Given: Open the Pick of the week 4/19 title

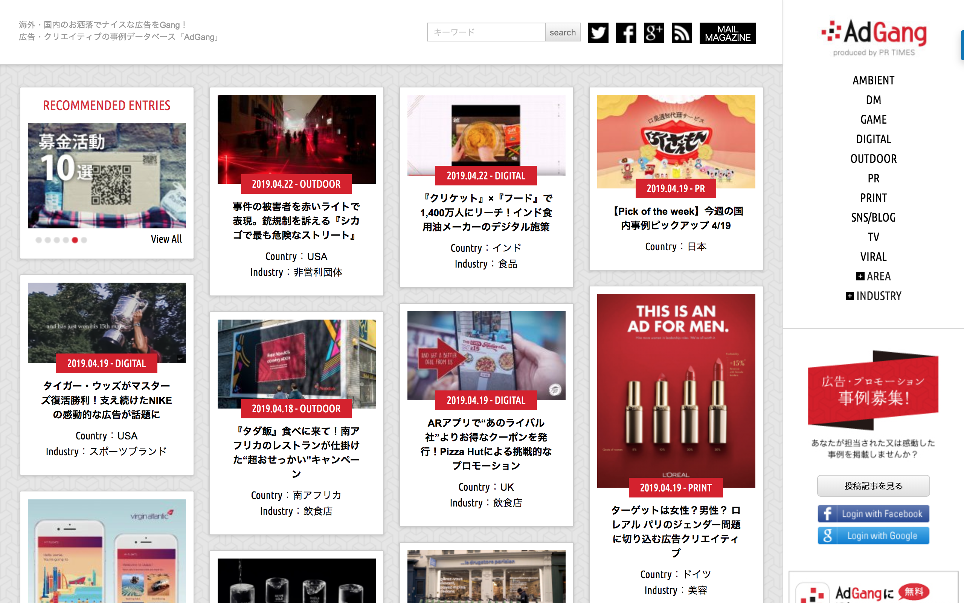Looking at the screenshot, I should [676, 218].
